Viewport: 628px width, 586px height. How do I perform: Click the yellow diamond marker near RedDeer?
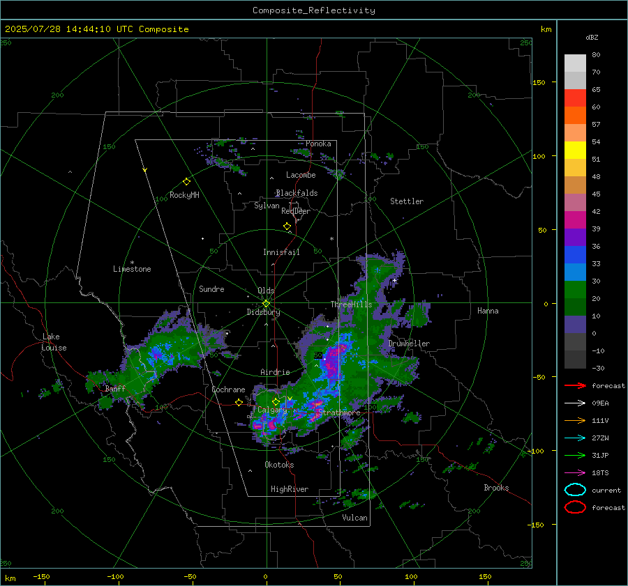coord(287,226)
